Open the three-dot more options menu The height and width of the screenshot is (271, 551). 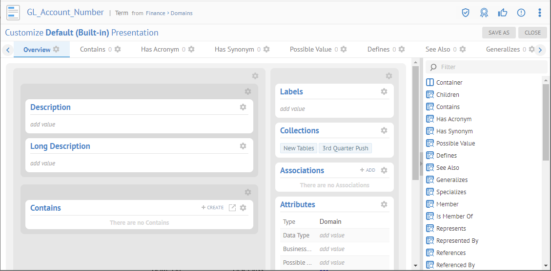539,13
